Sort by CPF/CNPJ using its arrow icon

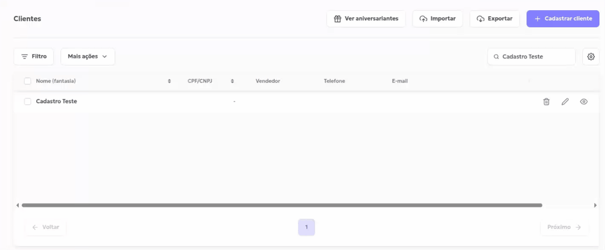[232, 81]
